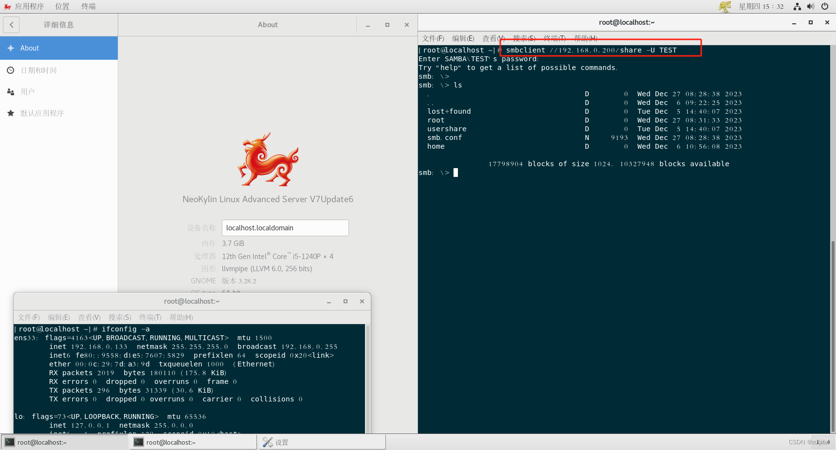Click the volume icon in top bar
The width and height of the screenshot is (836, 450).
810,6
